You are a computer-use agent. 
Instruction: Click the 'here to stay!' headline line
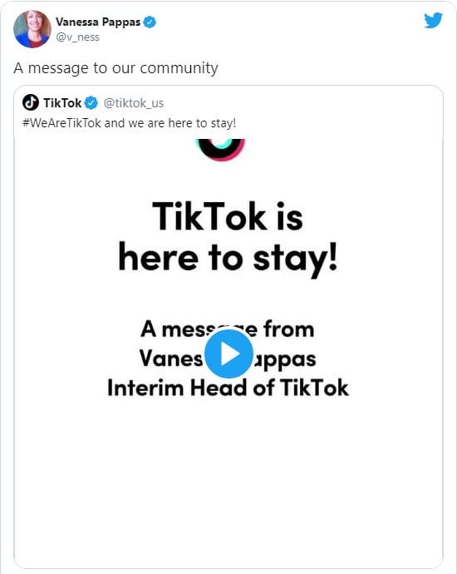point(228,259)
